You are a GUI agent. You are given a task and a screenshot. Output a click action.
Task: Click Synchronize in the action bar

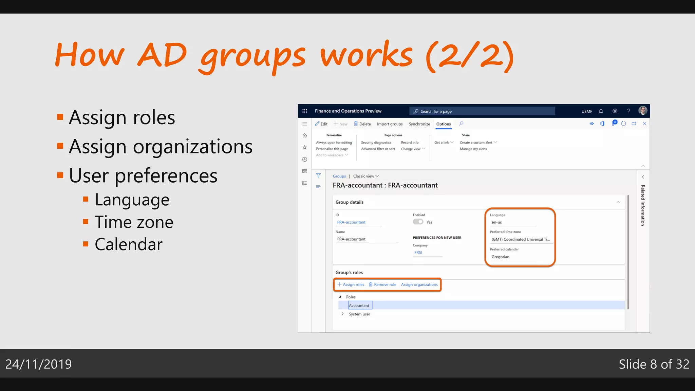coord(419,124)
